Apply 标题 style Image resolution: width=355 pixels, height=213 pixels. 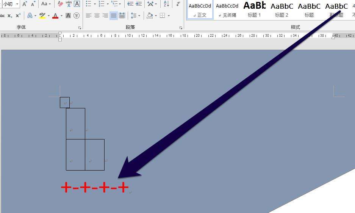tap(309, 9)
